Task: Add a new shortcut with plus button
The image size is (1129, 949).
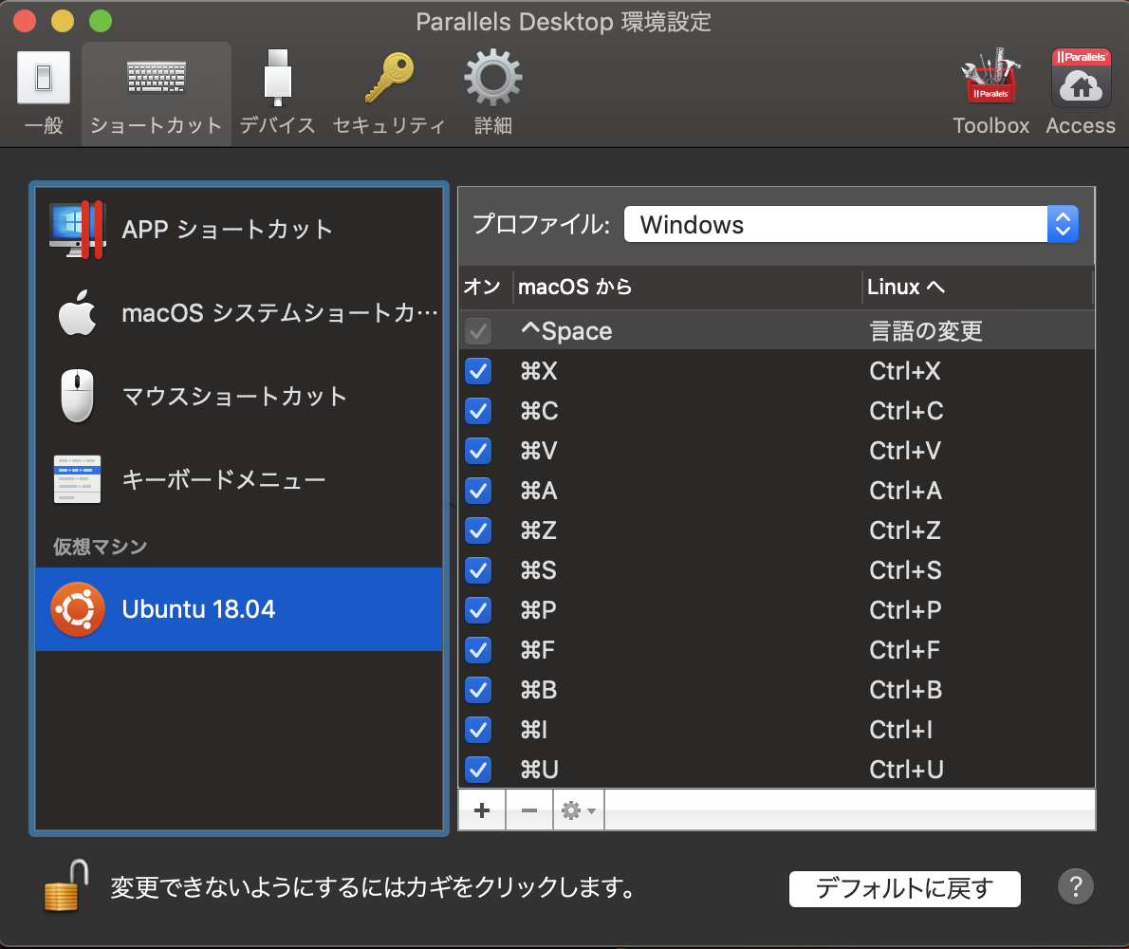Action: point(482,810)
